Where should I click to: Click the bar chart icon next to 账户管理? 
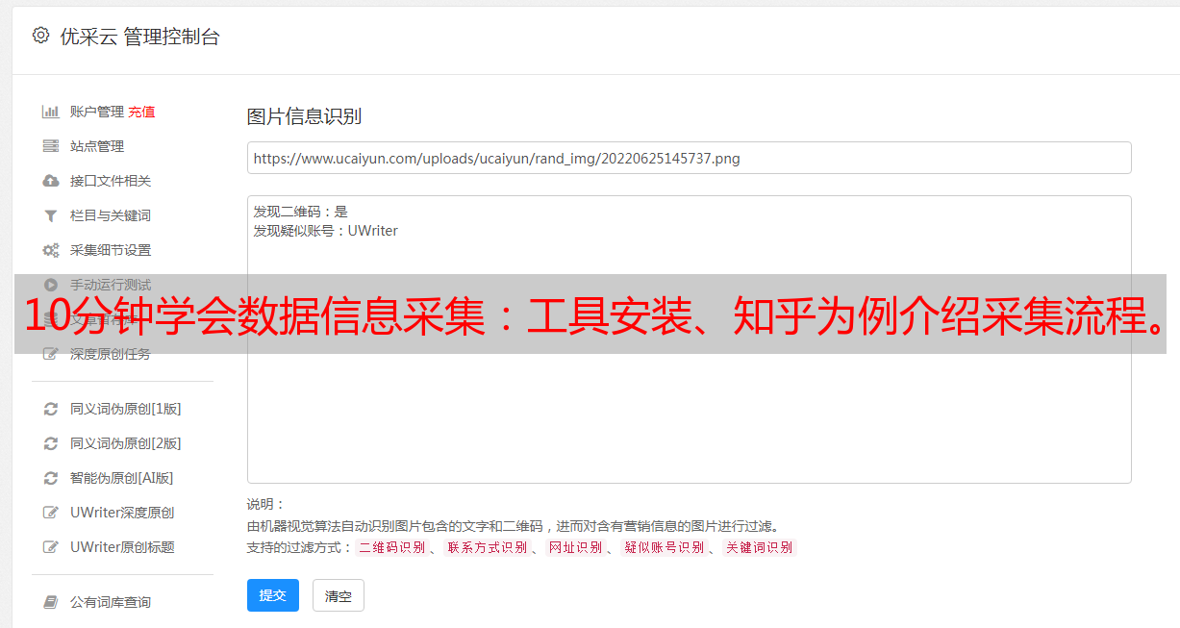51,112
